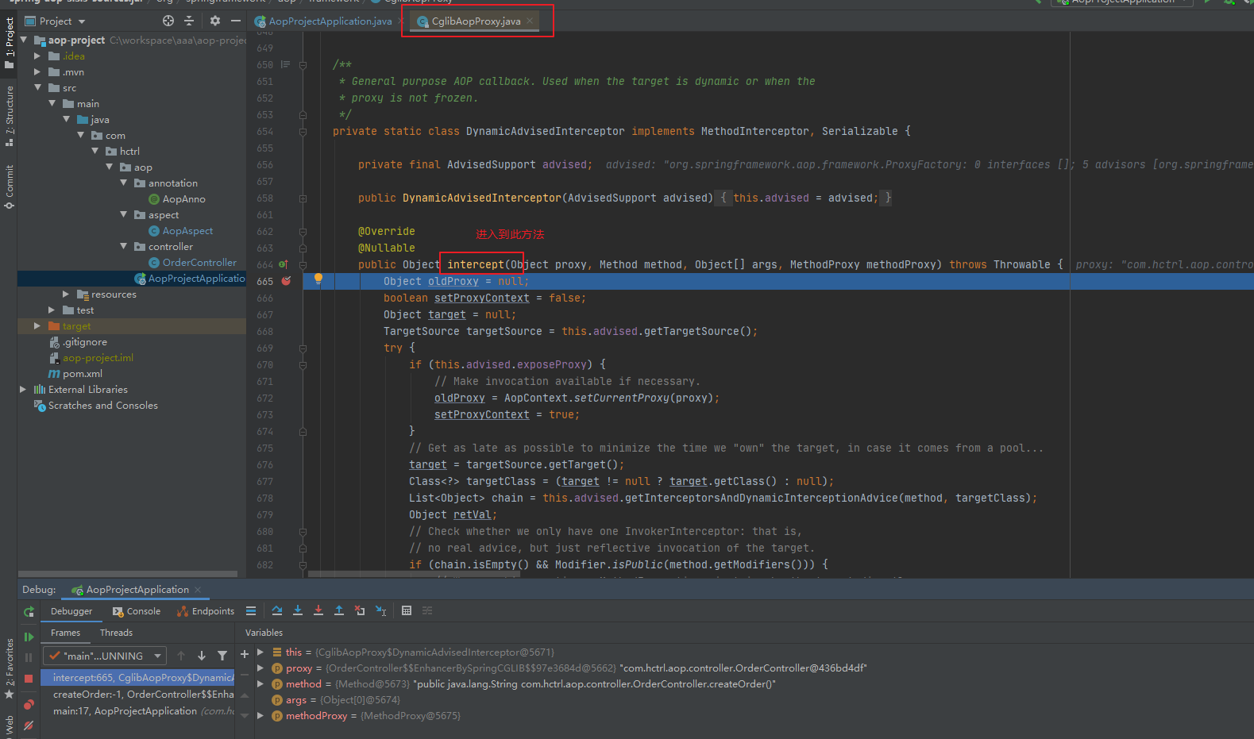Click the Step Into debugger icon

pos(298,610)
